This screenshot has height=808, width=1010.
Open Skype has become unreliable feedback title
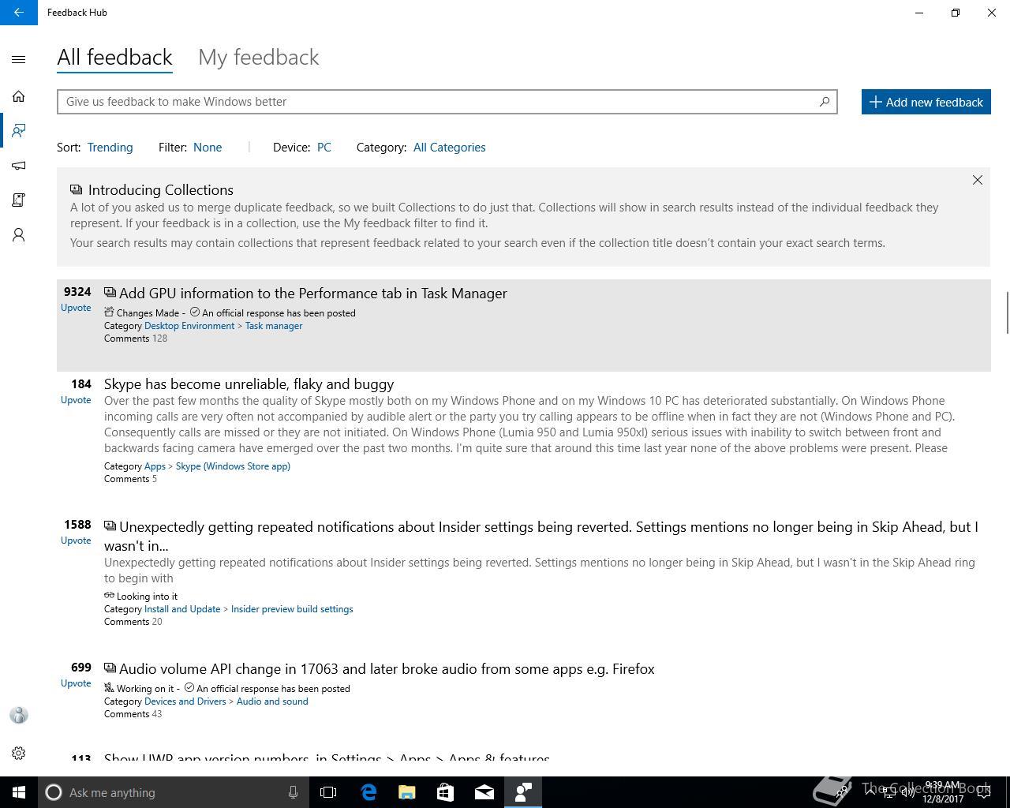click(x=249, y=384)
